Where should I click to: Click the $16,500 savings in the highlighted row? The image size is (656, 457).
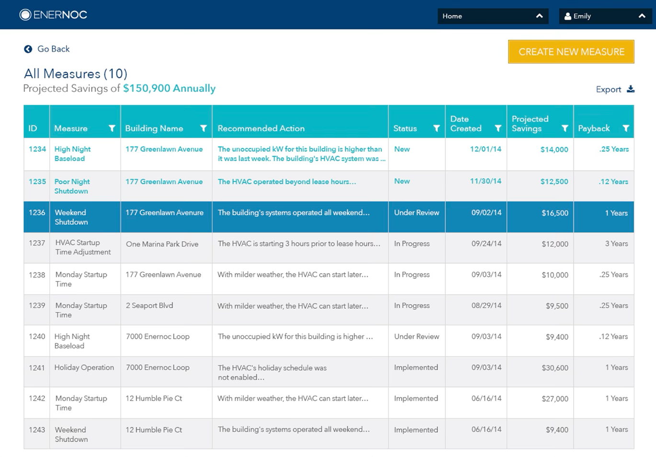pyautogui.click(x=555, y=213)
